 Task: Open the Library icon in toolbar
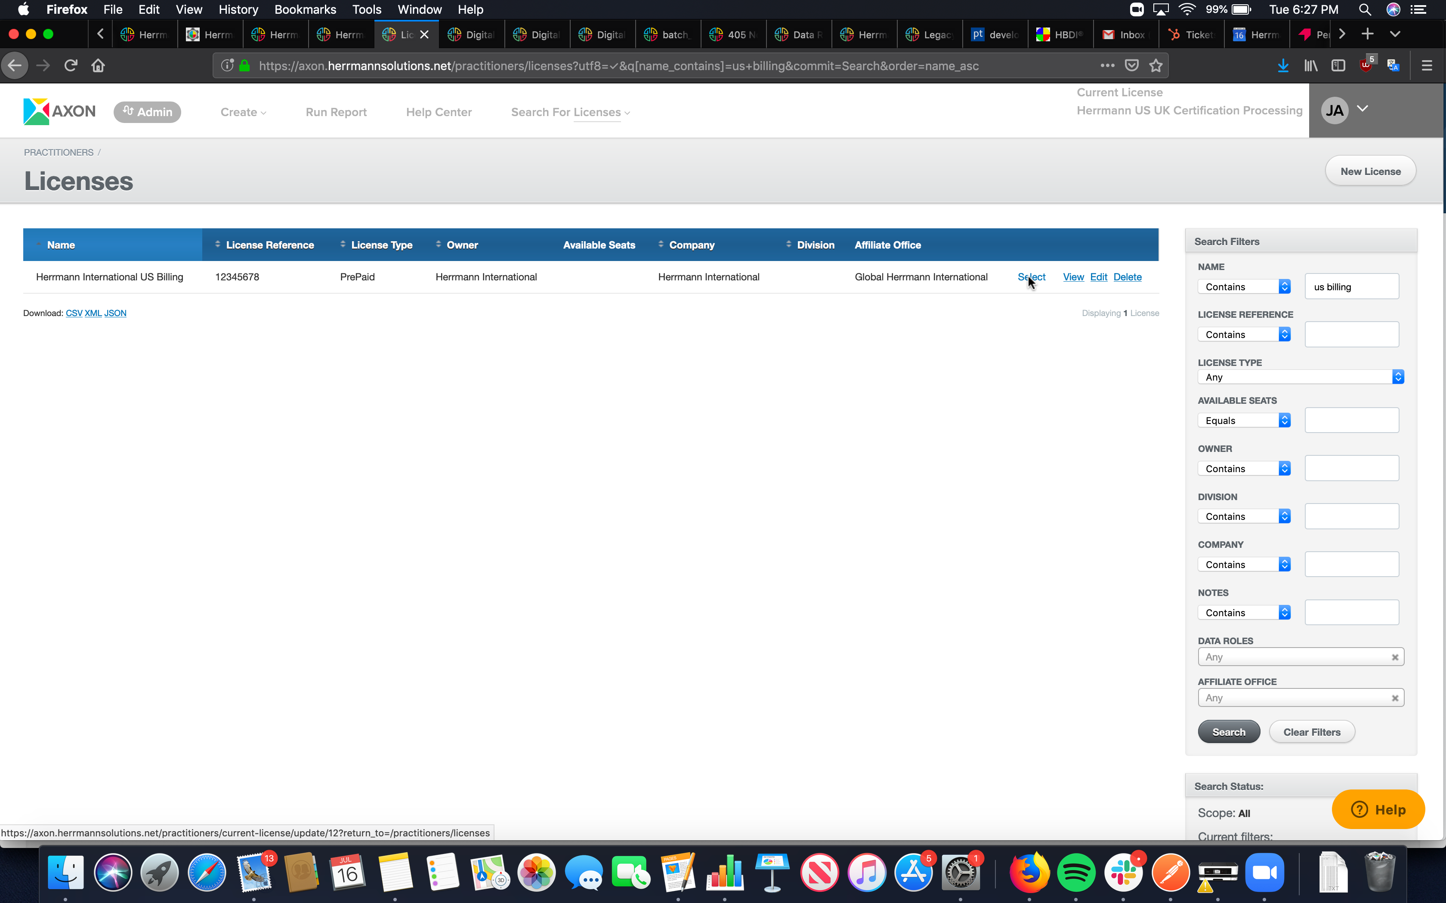(x=1311, y=66)
